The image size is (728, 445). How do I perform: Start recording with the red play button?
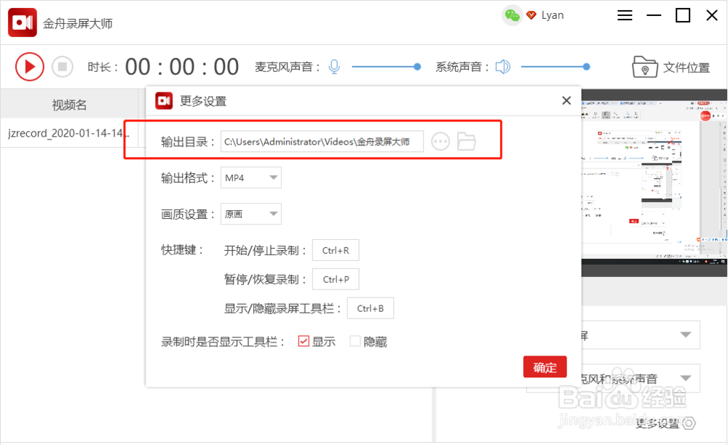[30, 67]
